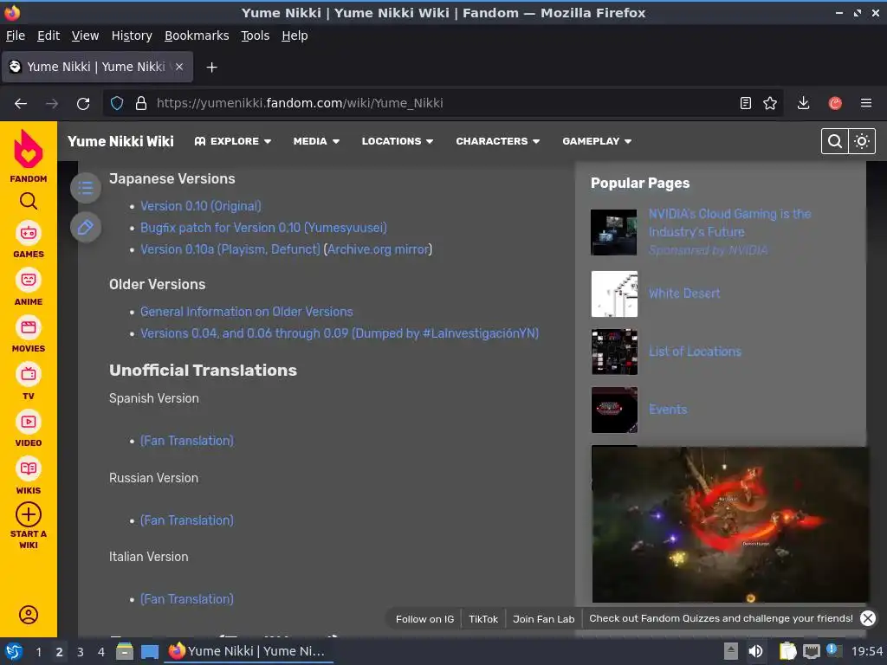This screenshot has width=887, height=665.
Task: Open the View menu
Action: click(x=85, y=36)
